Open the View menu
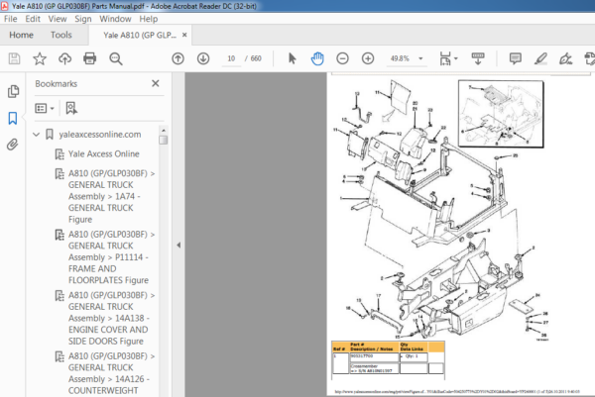 click(x=58, y=19)
